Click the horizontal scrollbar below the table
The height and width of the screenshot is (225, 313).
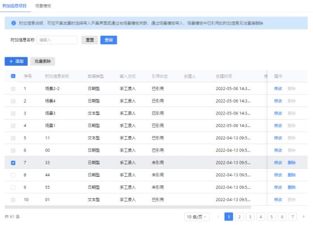tap(128, 207)
